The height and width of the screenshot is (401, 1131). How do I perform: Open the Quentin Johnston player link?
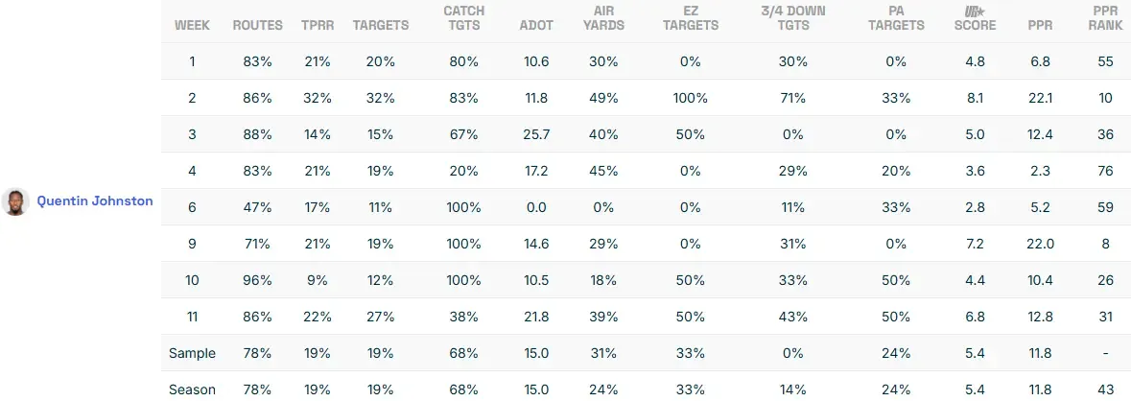pyautogui.click(x=94, y=201)
